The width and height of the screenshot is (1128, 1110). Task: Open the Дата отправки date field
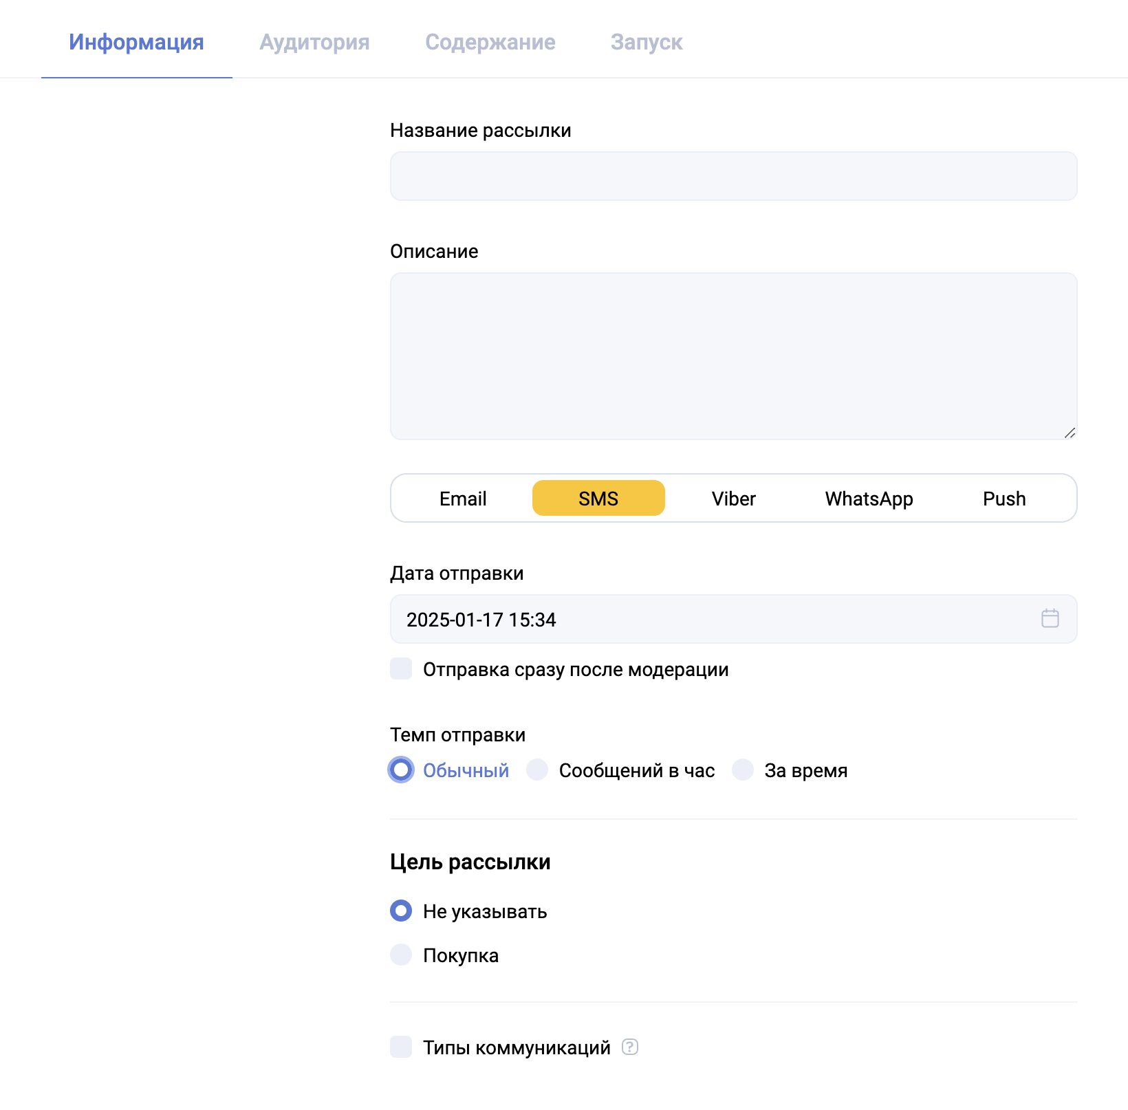715,620
